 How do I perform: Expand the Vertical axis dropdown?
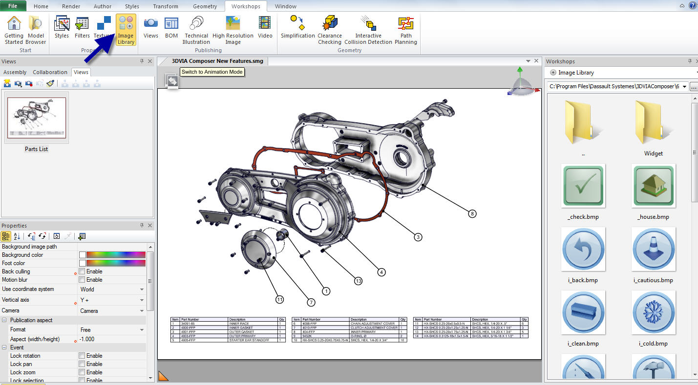pyautogui.click(x=142, y=300)
